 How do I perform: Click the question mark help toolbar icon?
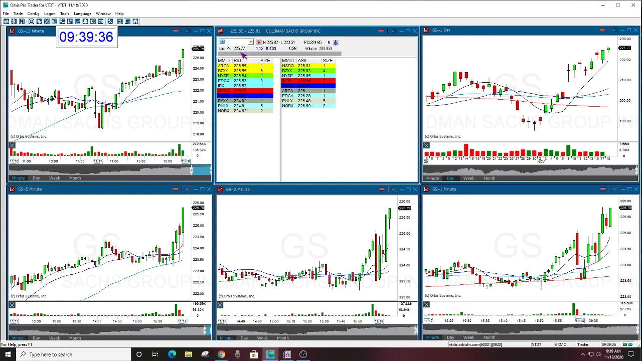pyautogui.click(x=120, y=22)
